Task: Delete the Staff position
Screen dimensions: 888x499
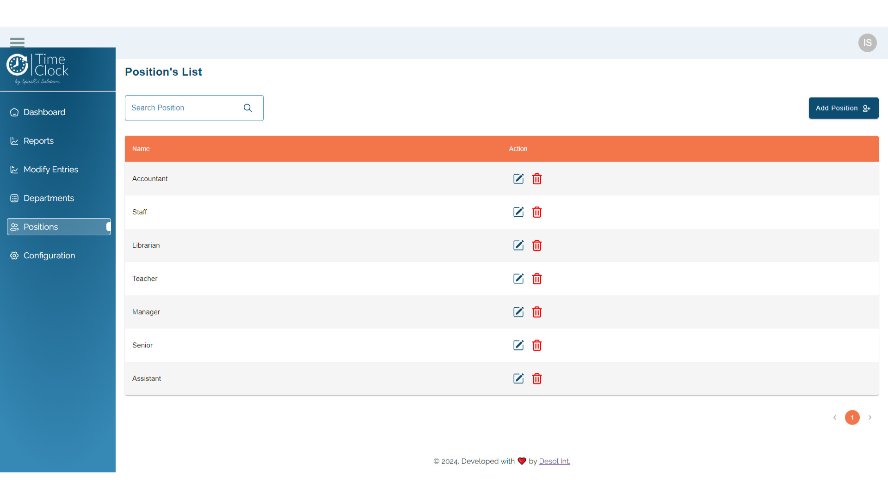Action: [x=536, y=212]
